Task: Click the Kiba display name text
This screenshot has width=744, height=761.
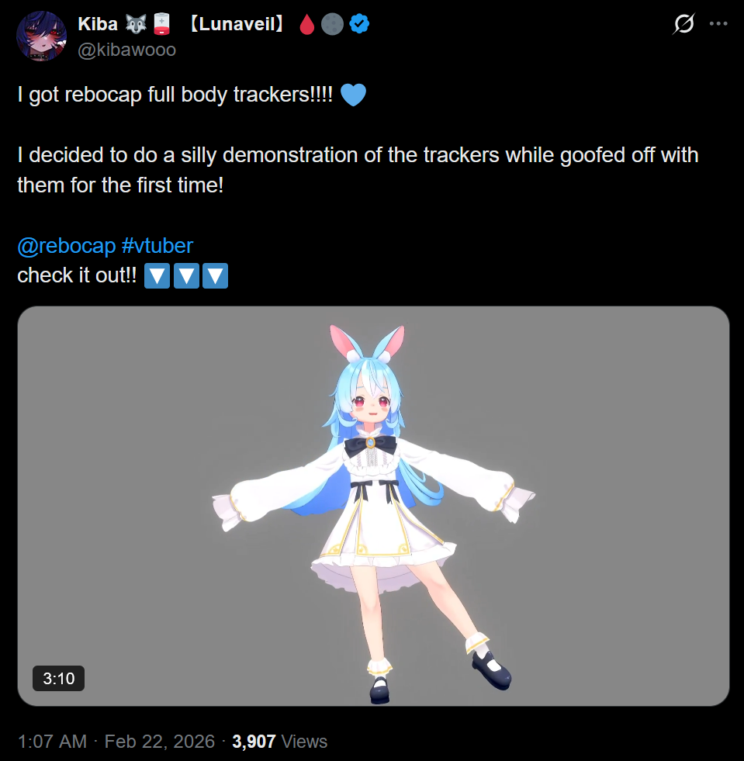Action: click(98, 24)
